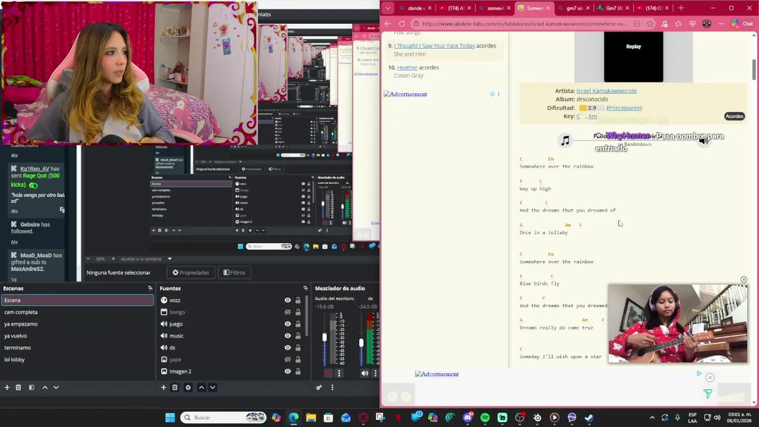Move scene down with the Escenas arrow
Image resolution: width=759 pixels, height=427 pixels.
click(x=56, y=387)
